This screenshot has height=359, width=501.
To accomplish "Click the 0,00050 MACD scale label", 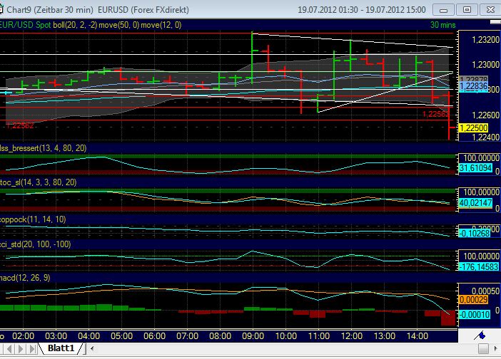I will pyautogui.click(x=485, y=291).
